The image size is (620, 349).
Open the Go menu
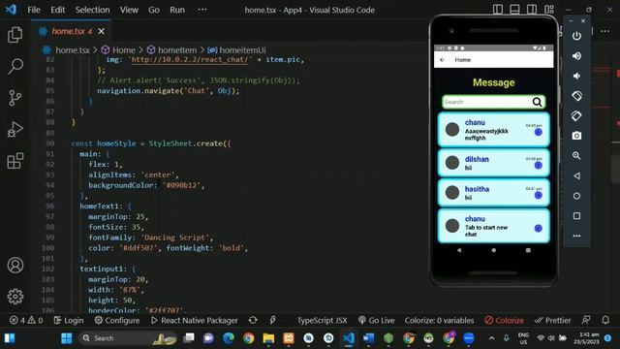coord(154,10)
